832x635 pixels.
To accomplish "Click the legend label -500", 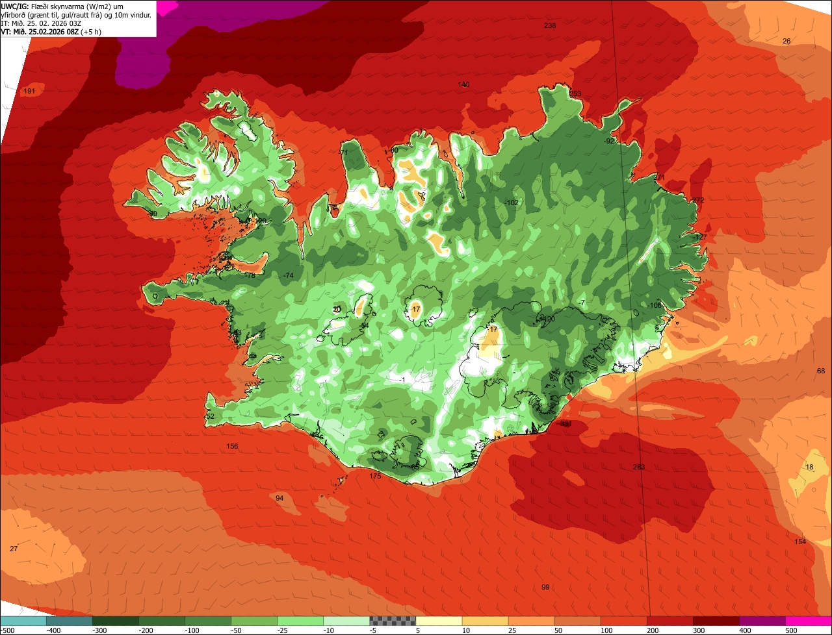I will (7, 630).
